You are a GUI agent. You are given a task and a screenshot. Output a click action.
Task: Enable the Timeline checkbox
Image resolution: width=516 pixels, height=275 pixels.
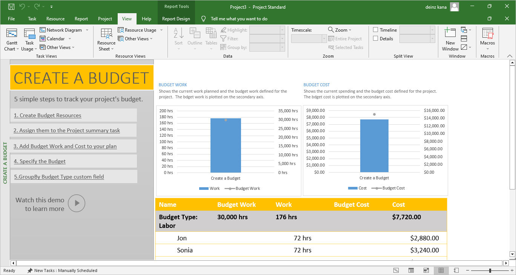[376, 30]
